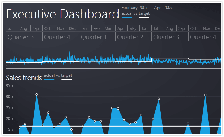Click the blue swatch under Sales trends 'actual'
Screen dimensions: 224x137
49,79
